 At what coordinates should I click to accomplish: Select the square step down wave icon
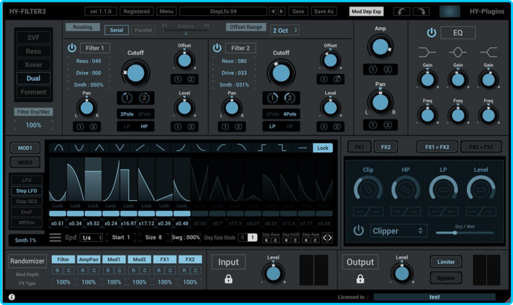click(x=282, y=148)
